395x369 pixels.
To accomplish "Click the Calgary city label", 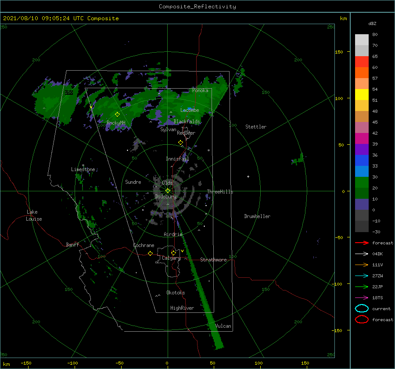I will click(x=171, y=258).
